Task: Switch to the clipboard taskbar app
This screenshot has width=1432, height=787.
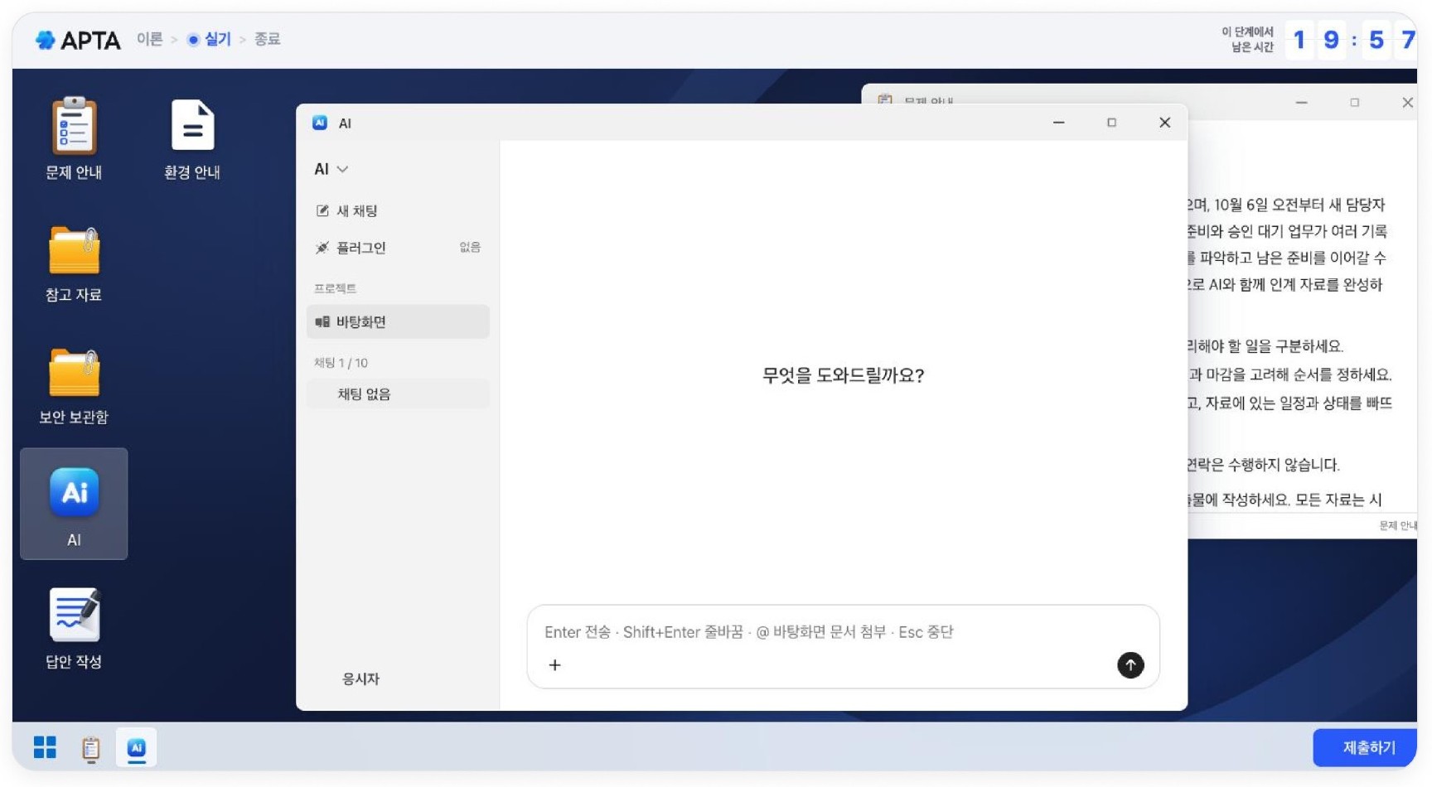Action: point(91,748)
